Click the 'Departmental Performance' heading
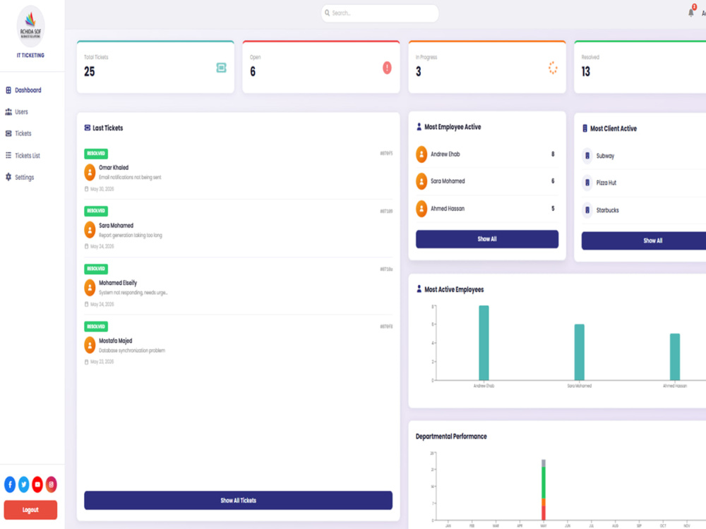Image resolution: width=706 pixels, height=529 pixels. [450, 437]
